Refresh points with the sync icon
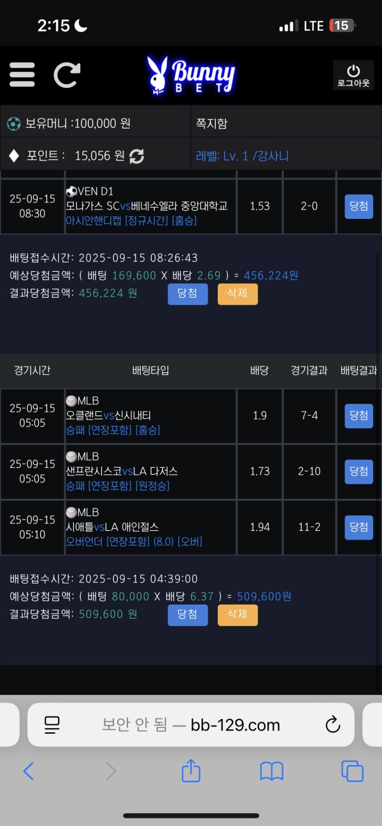 point(136,156)
